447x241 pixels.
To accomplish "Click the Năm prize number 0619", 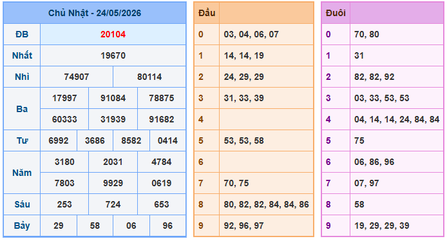I will [x=162, y=183].
